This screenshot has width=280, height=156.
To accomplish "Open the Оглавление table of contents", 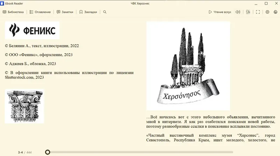I will [x=40, y=12].
